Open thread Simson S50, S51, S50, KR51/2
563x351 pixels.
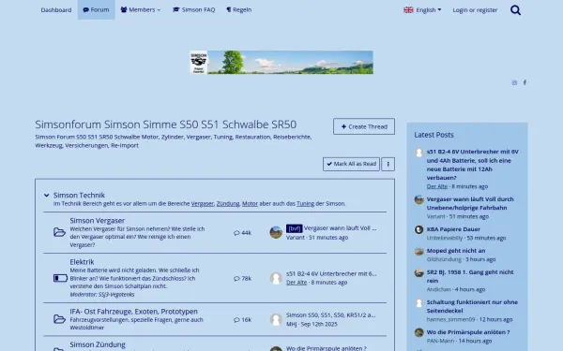tap(331, 315)
